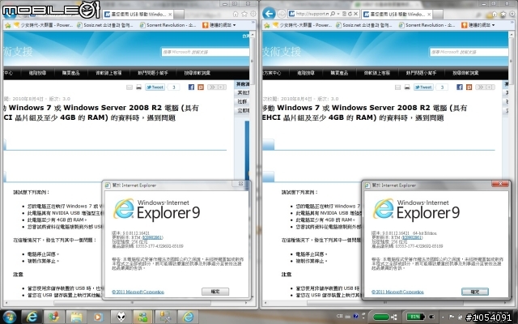Open Microsoft Corporation copyright link, left dialog

pos(138,292)
